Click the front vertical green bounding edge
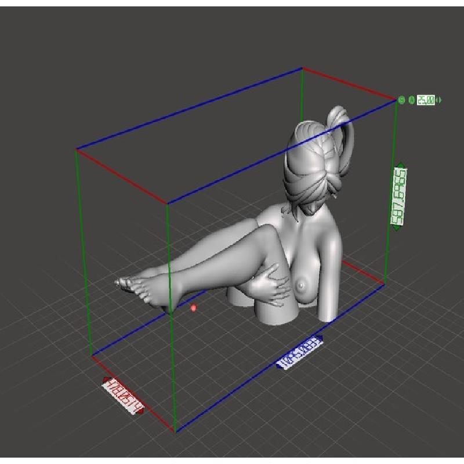 point(171,348)
